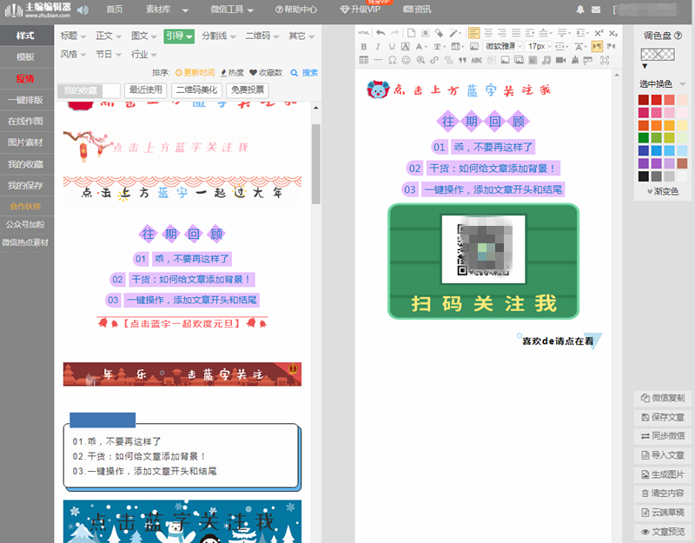Pick the dark red color swatch
The height and width of the screenshot is (543, 695).
(x=644, y=100)
